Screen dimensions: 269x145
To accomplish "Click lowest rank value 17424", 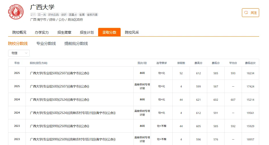I will (x=250, y=87).
